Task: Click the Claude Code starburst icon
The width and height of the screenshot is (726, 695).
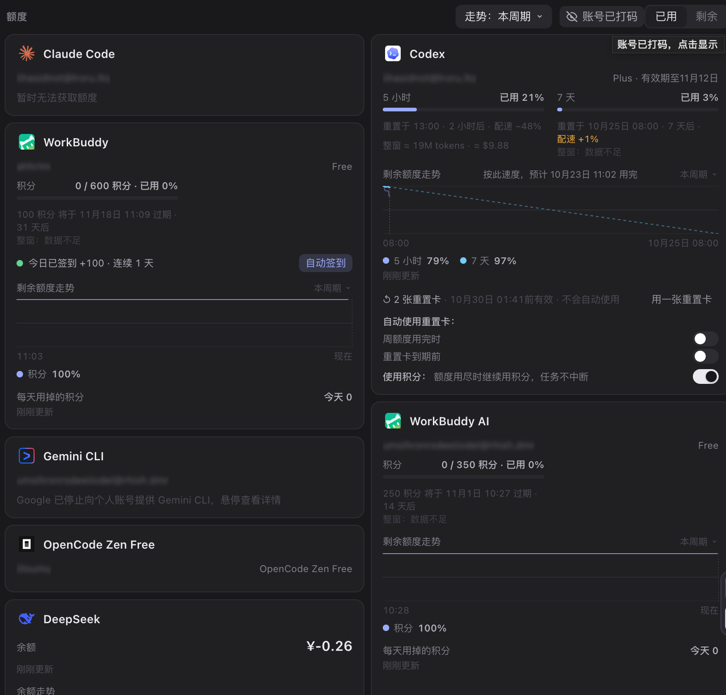Action: click(27, 54)
